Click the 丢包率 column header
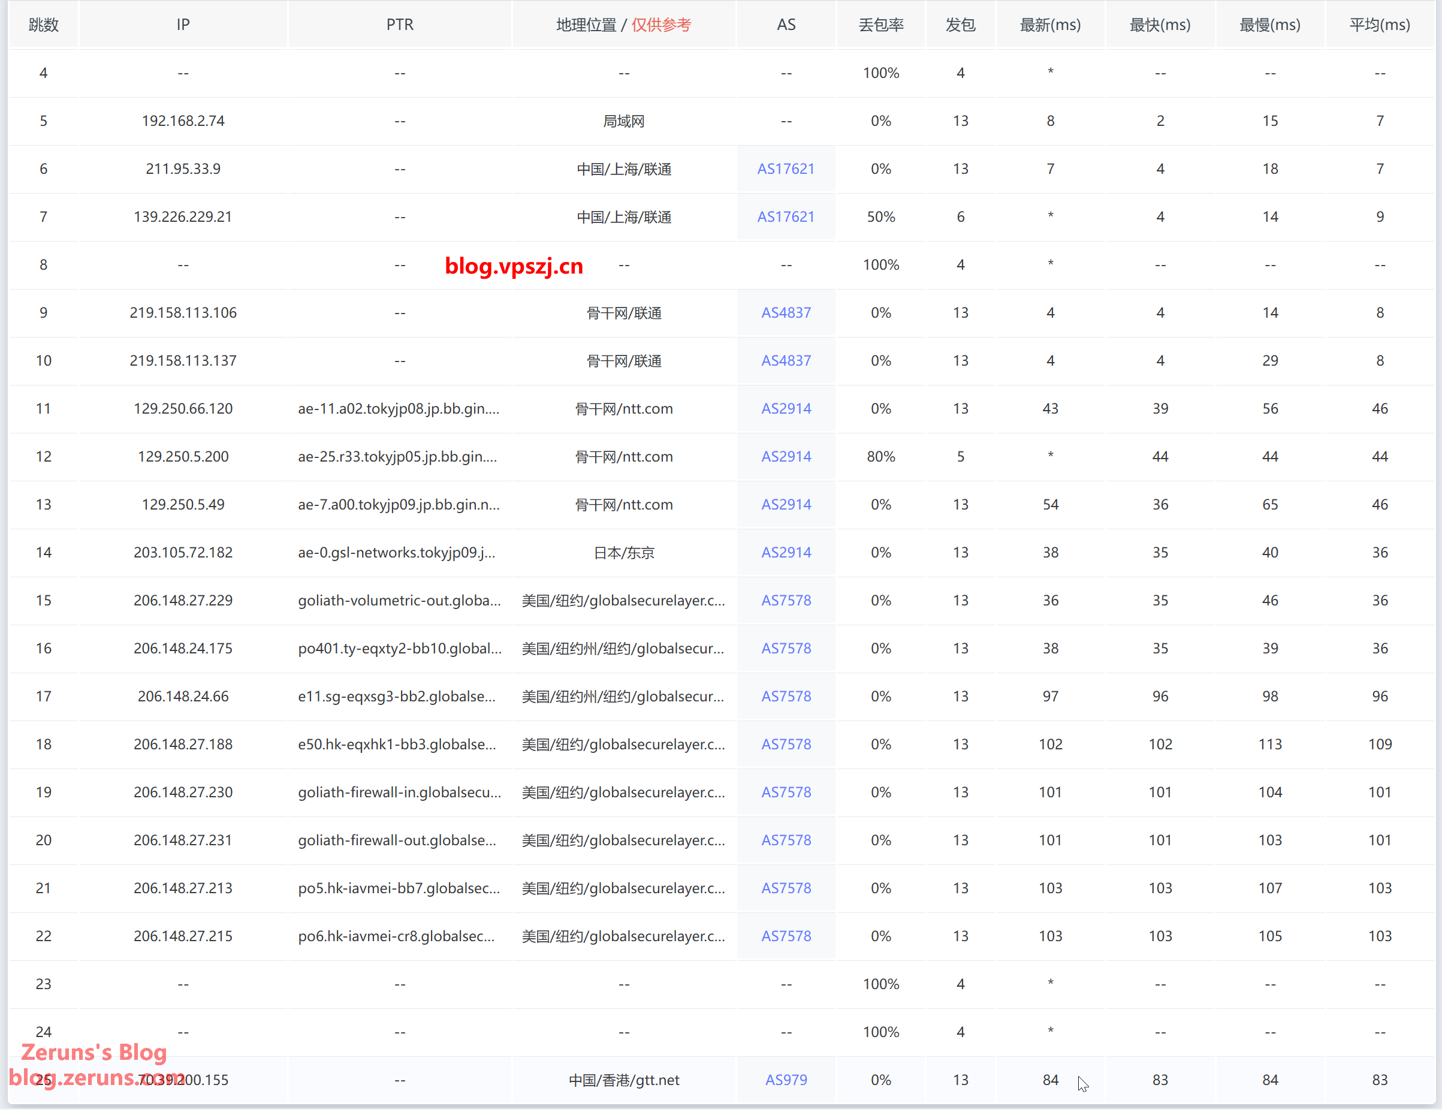This screenshot has width=1442, height=1115. pyautogui.click(x=881, y=25)
